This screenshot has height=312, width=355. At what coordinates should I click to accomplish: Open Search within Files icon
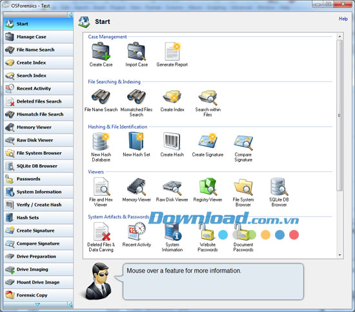click(x=208, y=98)
